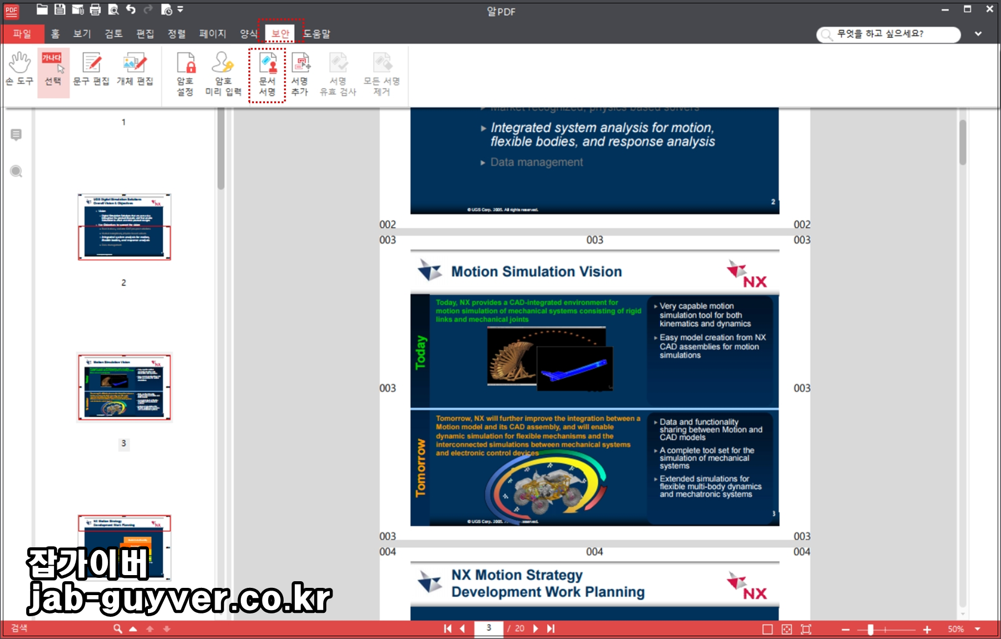Viewport: 1001px width, 639px height.
Task: Open file folder icon in quick toolbar
Action: [42, 9]
